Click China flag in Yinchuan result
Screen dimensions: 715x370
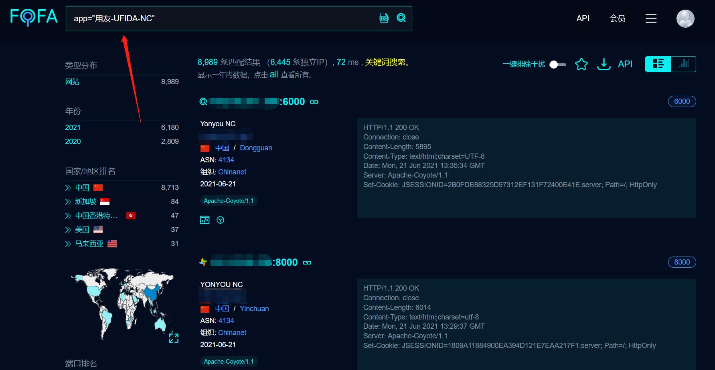[x=205, y=309]
